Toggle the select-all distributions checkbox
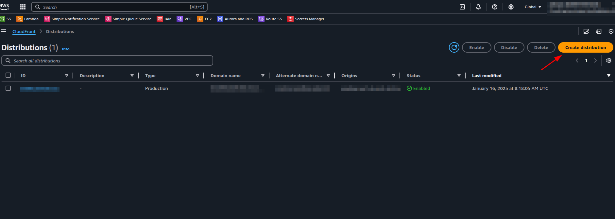615x219 pixels. (8, 76)
